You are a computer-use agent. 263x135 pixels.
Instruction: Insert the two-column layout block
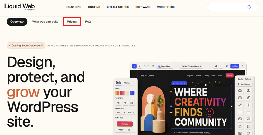tap(248, 90)
